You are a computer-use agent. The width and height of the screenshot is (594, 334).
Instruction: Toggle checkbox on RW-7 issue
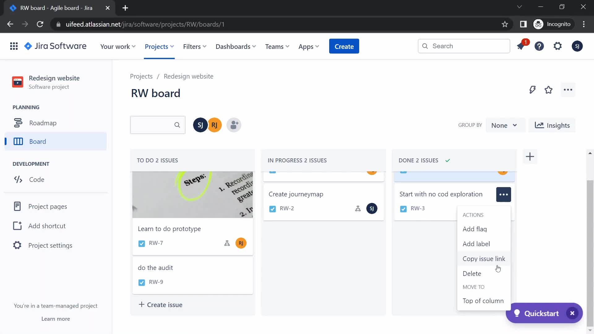[x=142, y=243]
